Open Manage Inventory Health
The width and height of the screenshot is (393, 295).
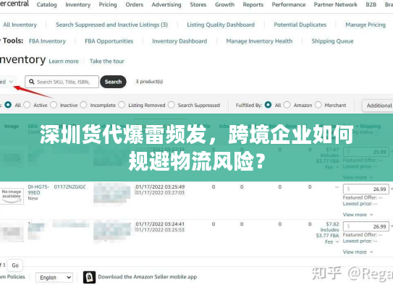259,41
